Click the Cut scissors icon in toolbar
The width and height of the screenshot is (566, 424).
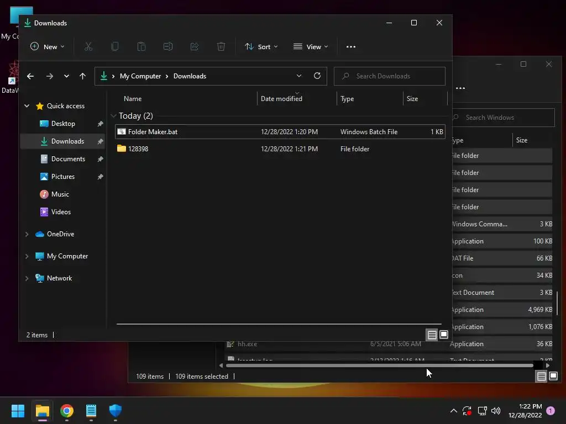coord(88,46)
